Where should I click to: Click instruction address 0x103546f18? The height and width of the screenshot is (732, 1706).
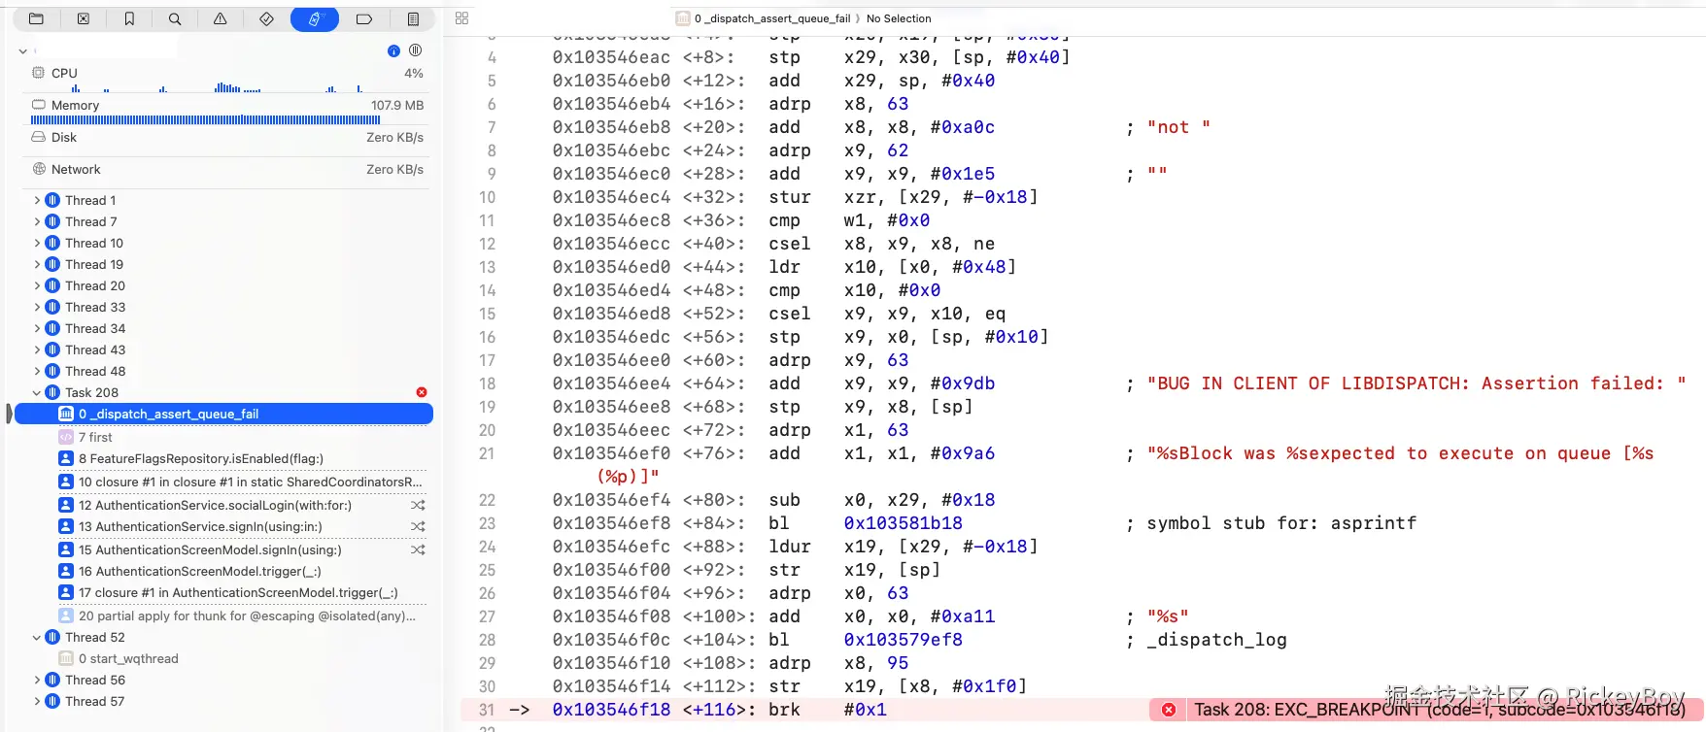pos(611,710)
